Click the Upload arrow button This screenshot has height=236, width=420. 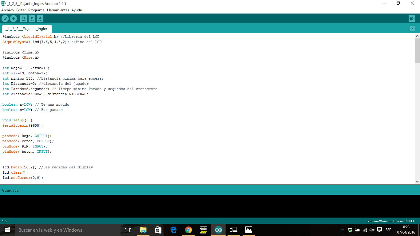pyautogui.click(x=13, y=19)
